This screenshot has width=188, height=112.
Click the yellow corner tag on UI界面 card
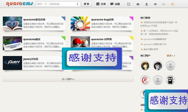point(132,38)
